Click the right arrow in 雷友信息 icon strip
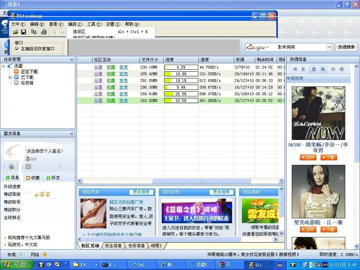 60,167
